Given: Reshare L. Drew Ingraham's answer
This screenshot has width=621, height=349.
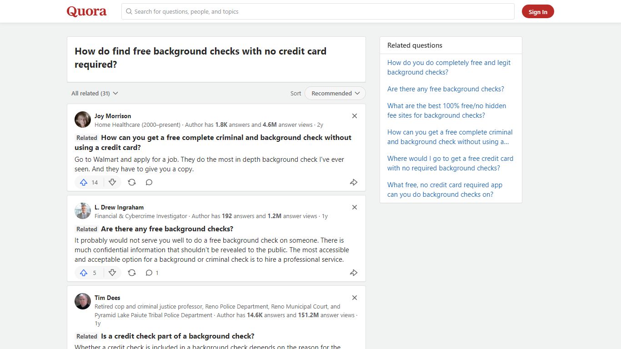Looking at the screenshot, I should click(132, 273).
